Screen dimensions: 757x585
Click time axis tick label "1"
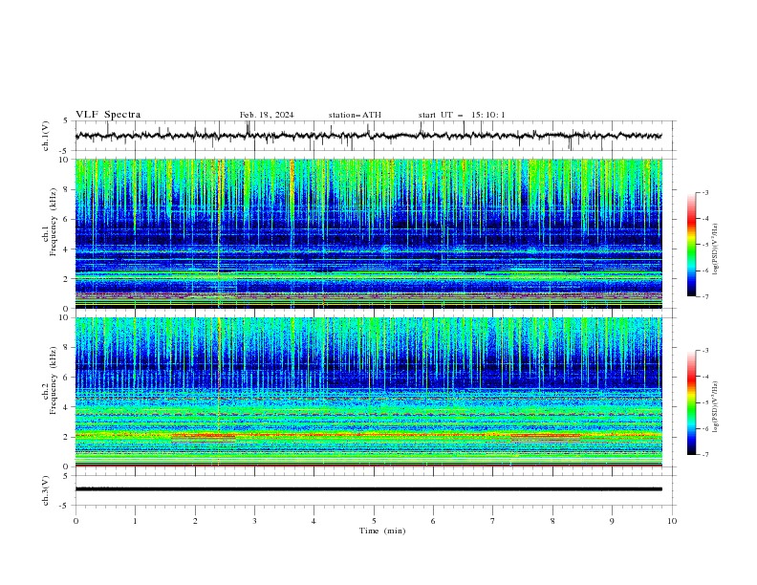click(135, 521)
